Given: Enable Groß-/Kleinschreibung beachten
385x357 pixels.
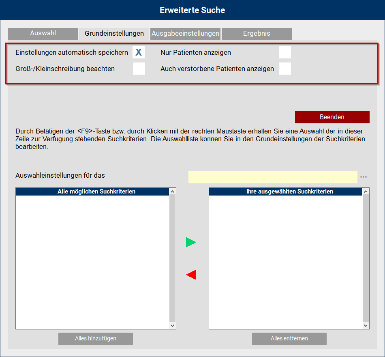Looking at the screenshot, I should 138,68.
